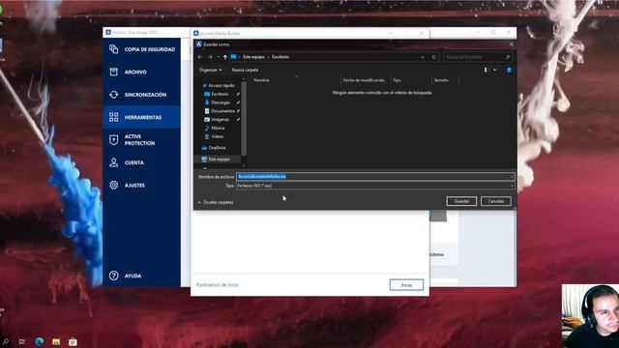Click the search magnifier icon
This screenshot has width=619, height=348.
pyautogui.click(x=508, y=57)
